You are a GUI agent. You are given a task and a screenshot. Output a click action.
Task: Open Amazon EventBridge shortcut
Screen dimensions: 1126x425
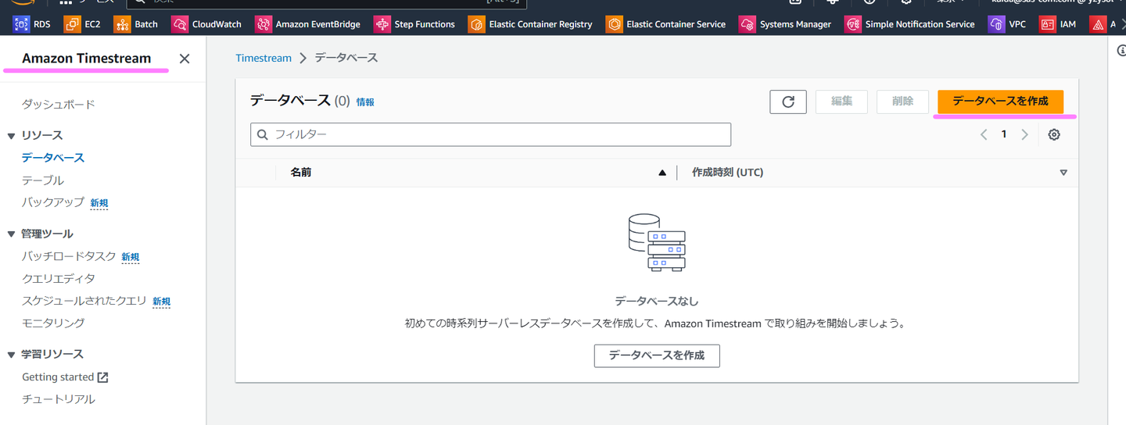coord(307,24)
